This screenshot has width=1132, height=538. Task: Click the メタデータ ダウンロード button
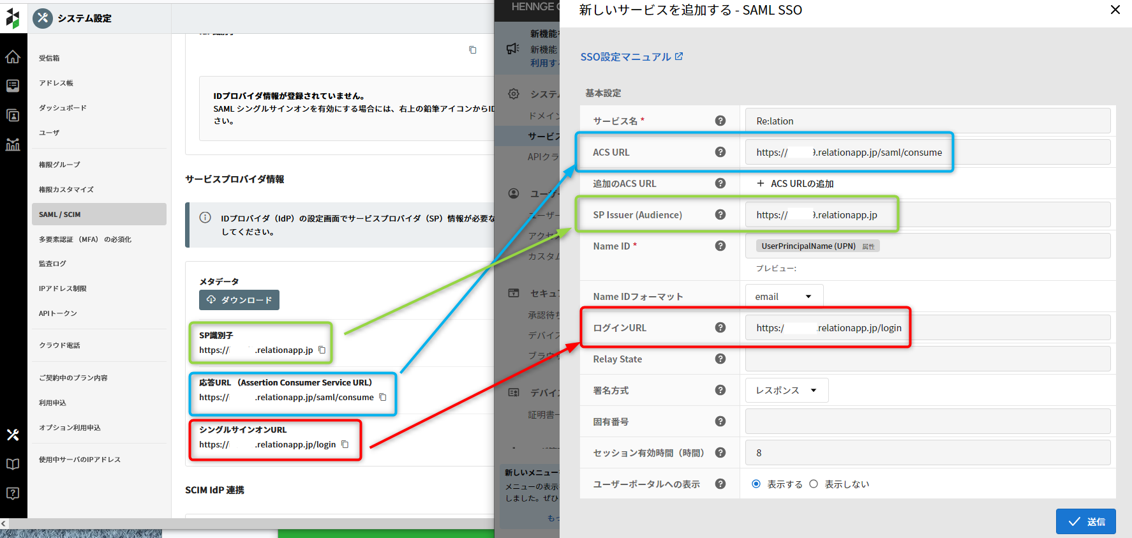[239, 300]
